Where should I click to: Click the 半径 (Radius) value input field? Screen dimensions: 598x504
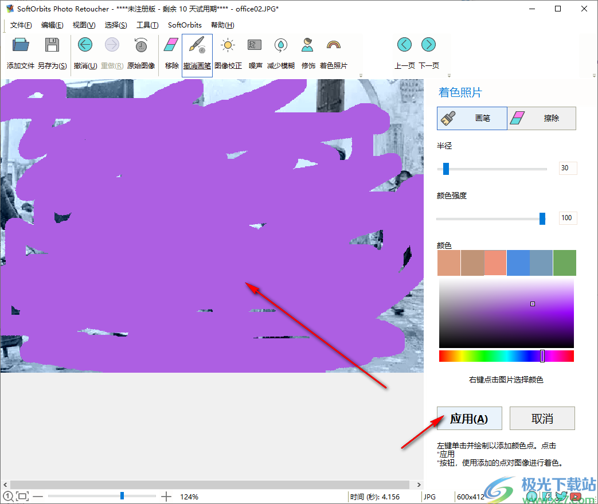568,168
